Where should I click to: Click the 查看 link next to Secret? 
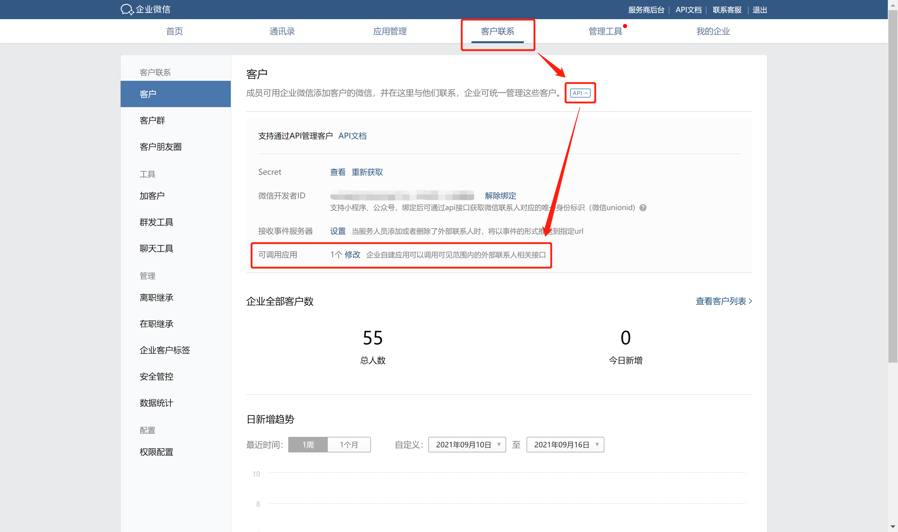[337, 172]
